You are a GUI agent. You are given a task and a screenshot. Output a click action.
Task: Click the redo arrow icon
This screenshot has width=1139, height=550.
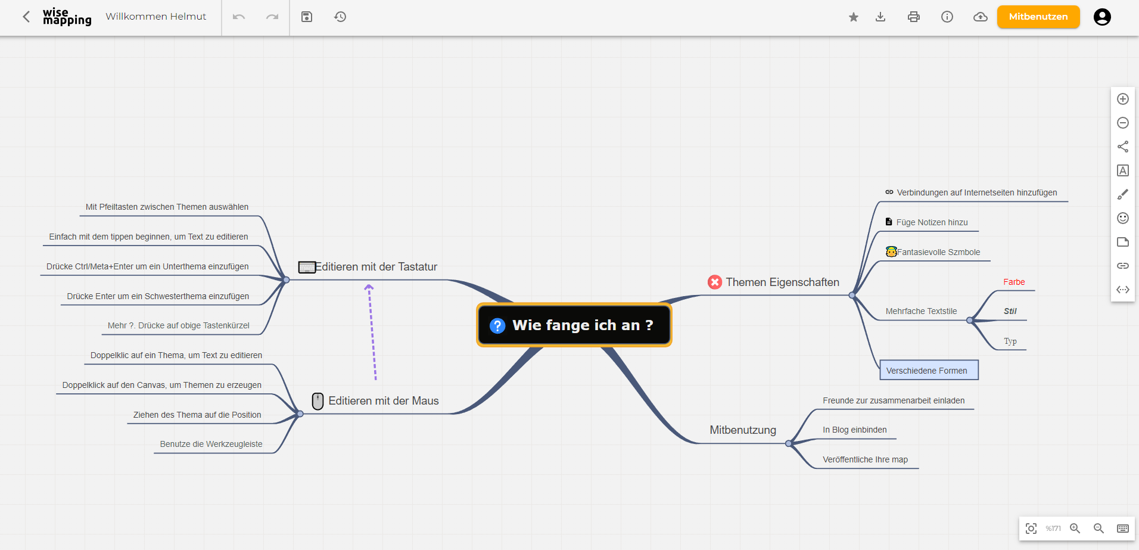pyautogui.click(x=272, y=17)
